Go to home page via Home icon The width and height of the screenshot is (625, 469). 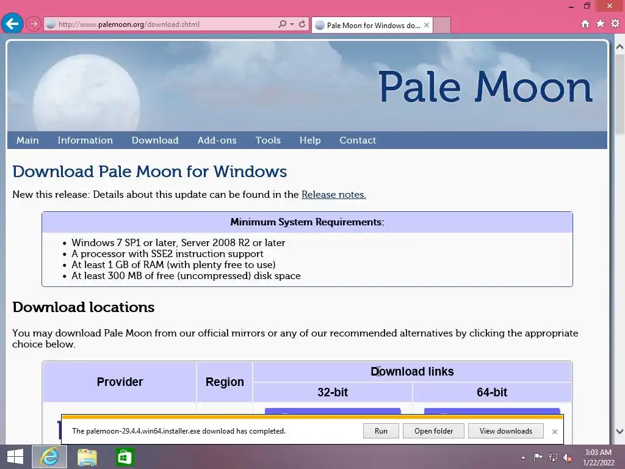pos(585,24)
